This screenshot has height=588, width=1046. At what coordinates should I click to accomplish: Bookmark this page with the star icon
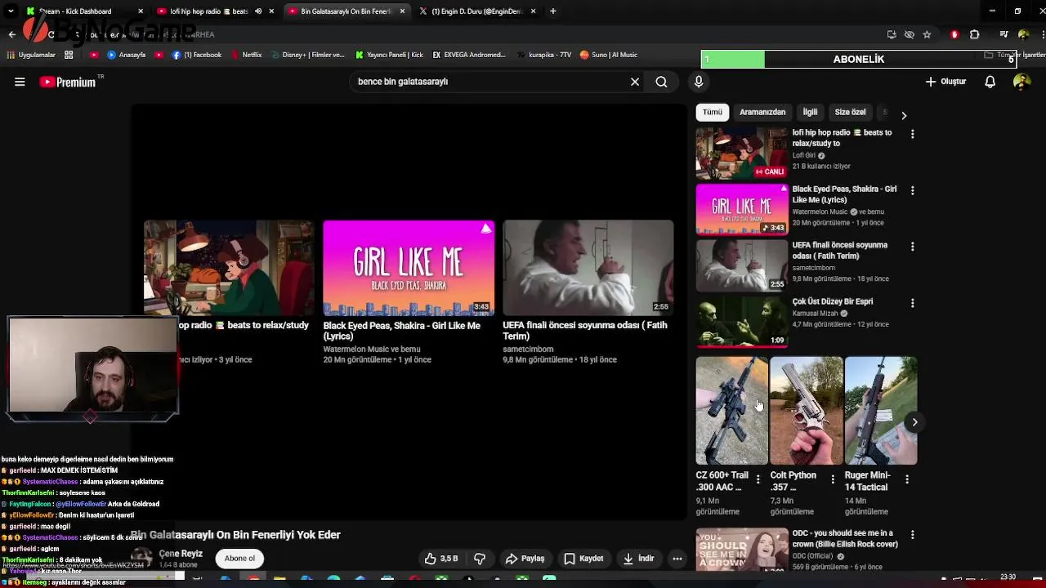[927, 34]
